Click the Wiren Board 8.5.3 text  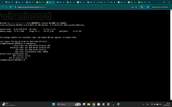click(x=18, y=23)
